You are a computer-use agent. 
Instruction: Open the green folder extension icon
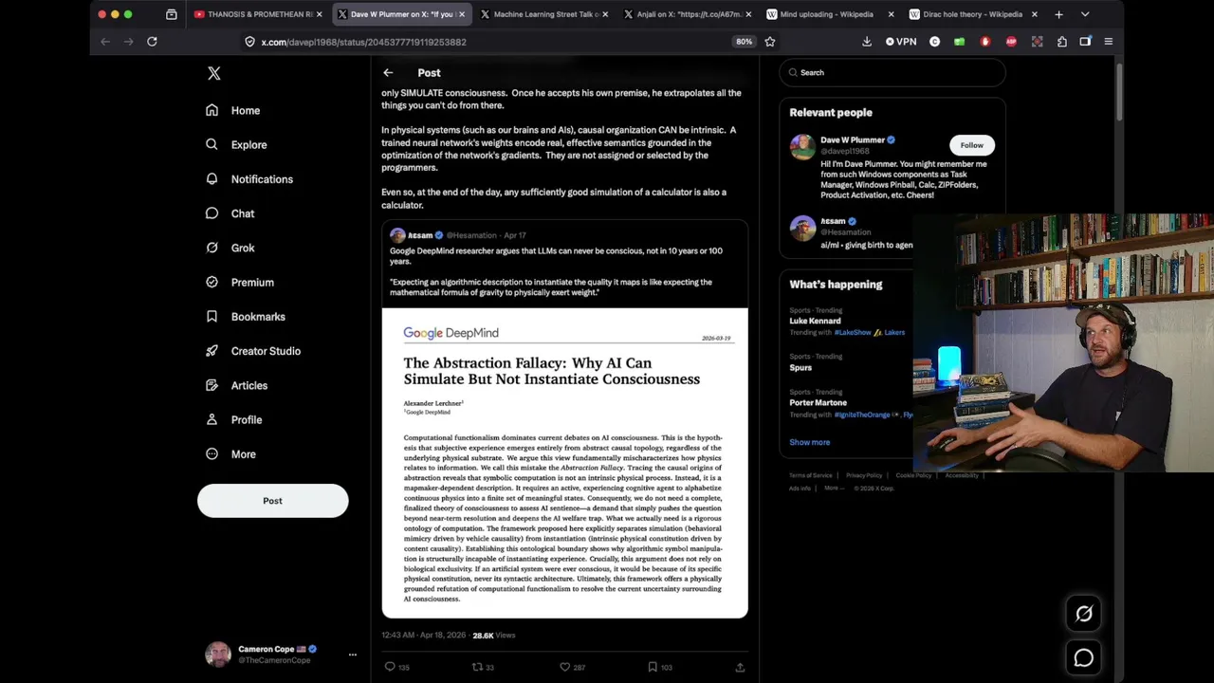pyautogui.click(x=960, y=42)
